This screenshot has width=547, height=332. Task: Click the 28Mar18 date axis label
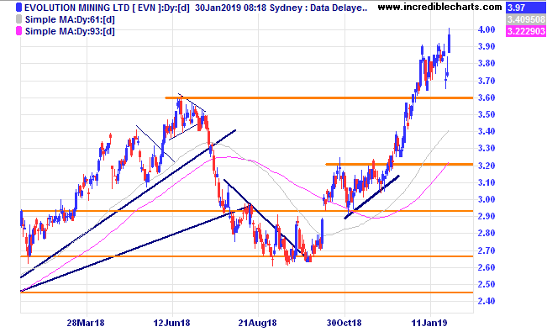[x=86, y=323]
